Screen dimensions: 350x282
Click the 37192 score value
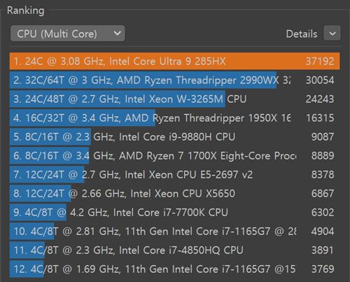(x=320, y=62)
